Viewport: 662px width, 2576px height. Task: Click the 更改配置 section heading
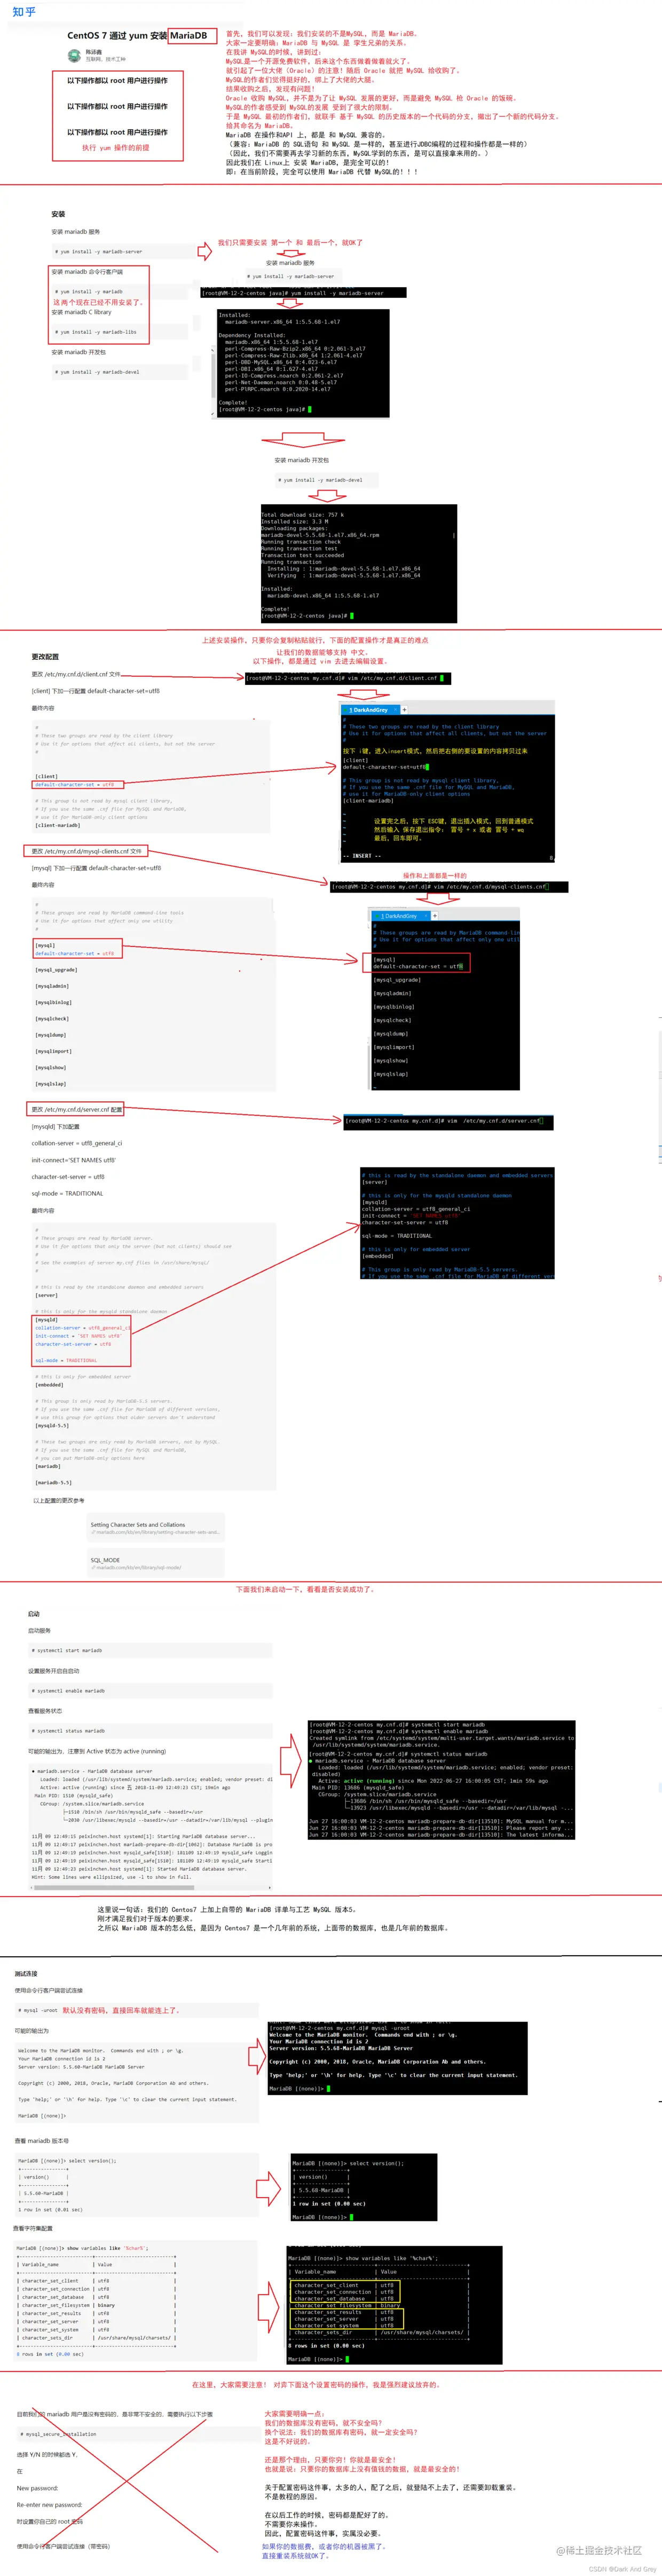[x=45, y=657]
